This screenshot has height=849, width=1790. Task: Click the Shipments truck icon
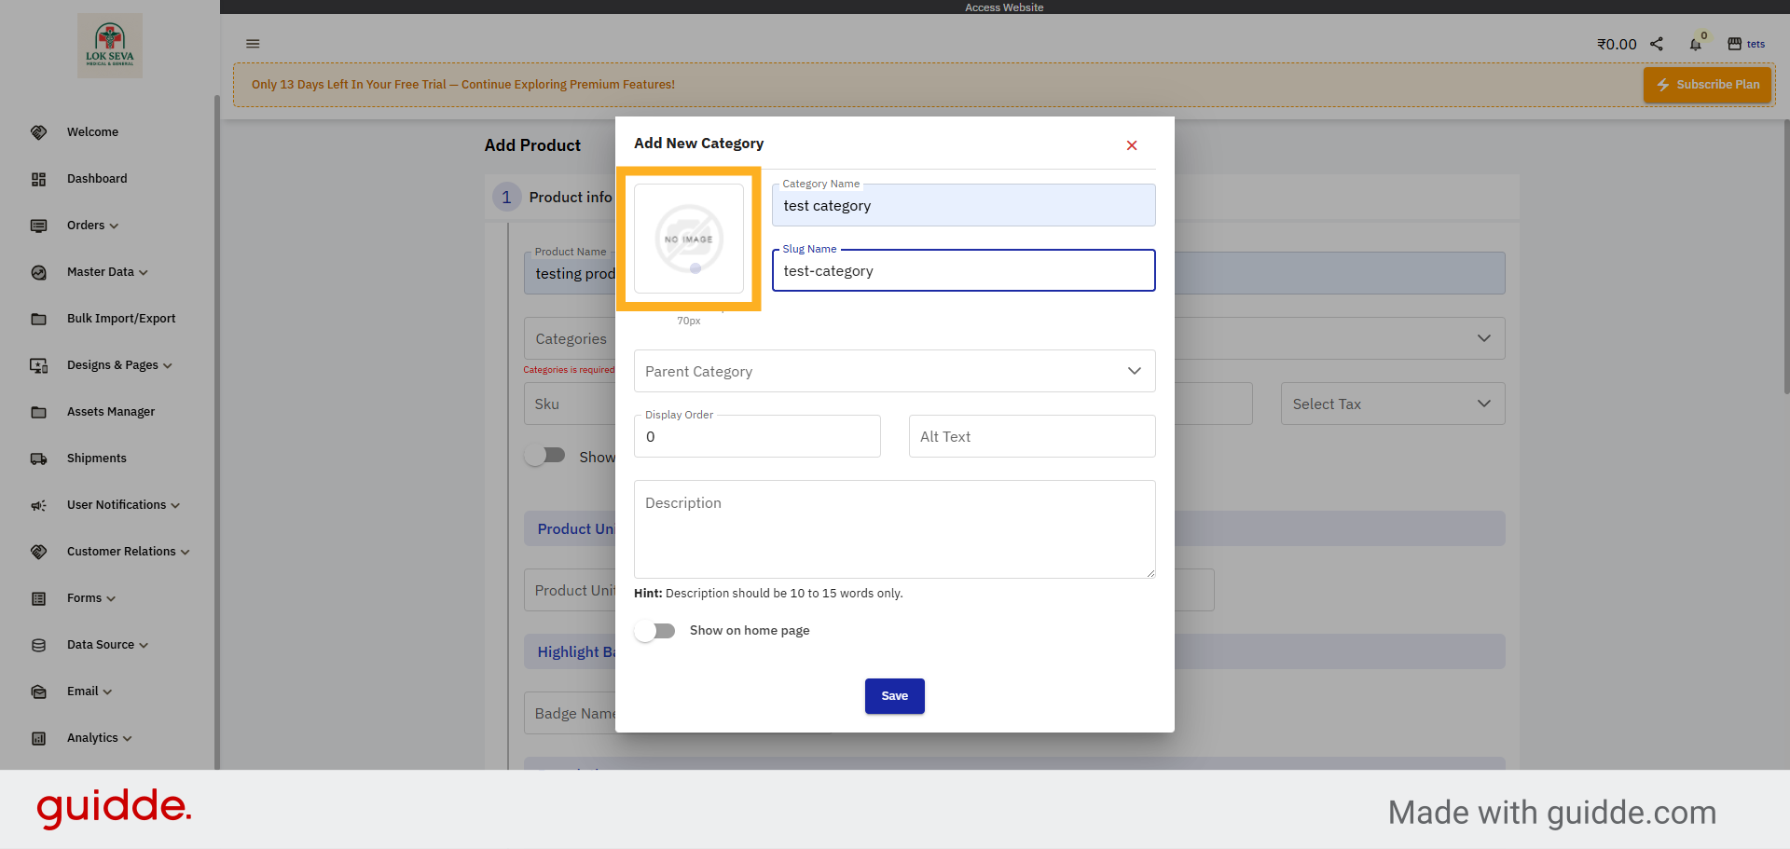click(38, 459)
